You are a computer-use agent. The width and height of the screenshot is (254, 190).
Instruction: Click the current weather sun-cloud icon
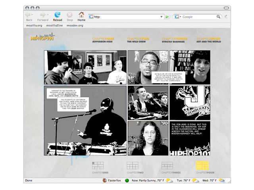point(169,180)
